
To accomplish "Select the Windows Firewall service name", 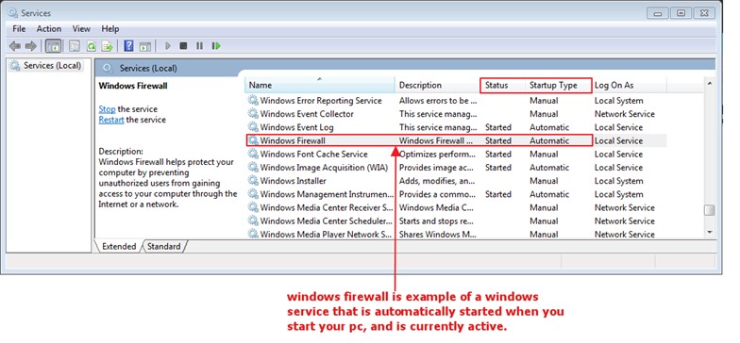I will tap(293, 140).
